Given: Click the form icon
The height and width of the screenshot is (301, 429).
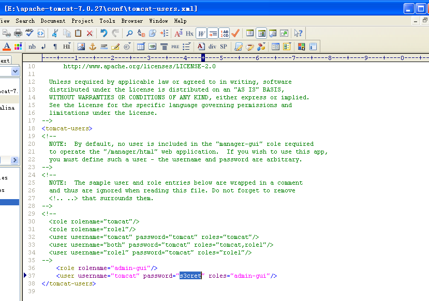Looking at the screenshot, I should point(275,47).
